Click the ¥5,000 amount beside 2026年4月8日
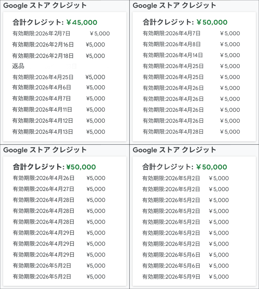The height and width of the screenshot is (289, 259). tap(230, 44)
